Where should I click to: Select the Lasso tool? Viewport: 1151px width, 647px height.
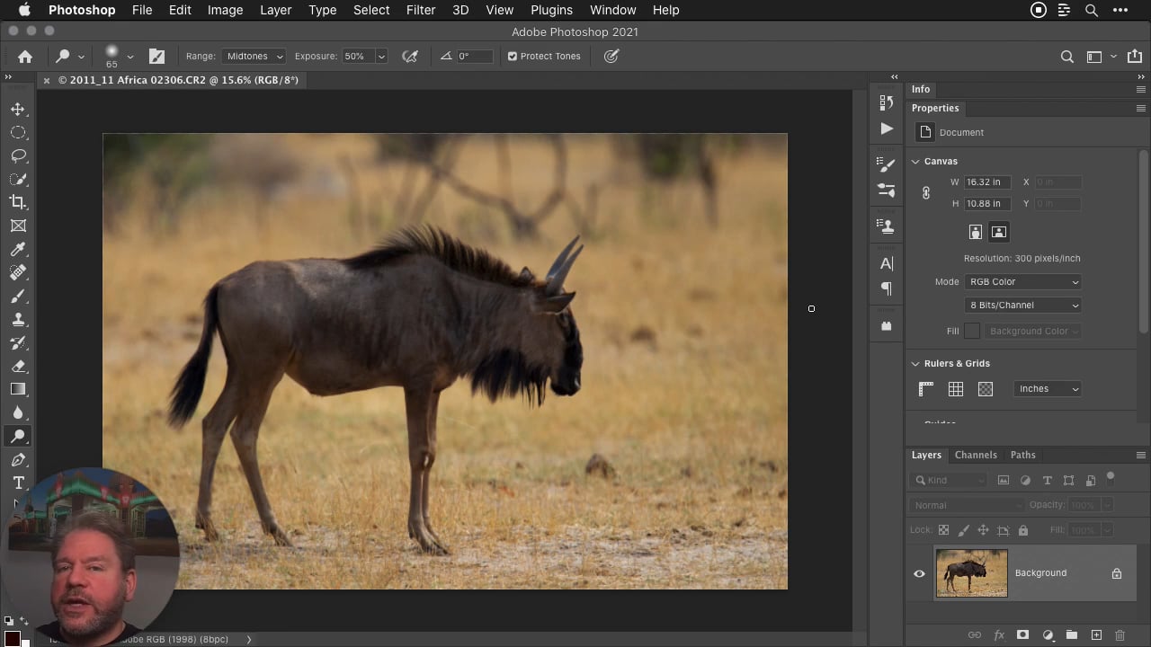point(18,155)
